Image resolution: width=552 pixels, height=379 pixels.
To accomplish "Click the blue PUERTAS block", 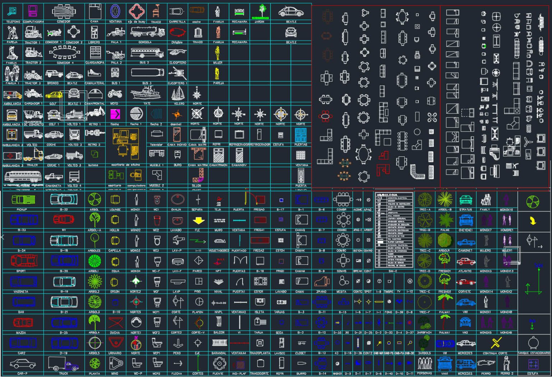I will tap(300, 136).
